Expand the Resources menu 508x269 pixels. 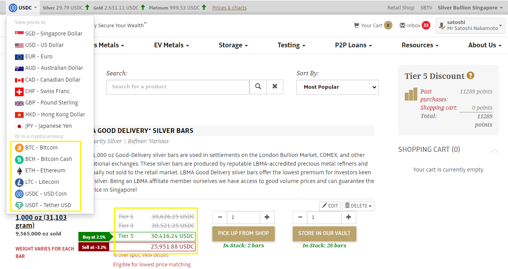click(420, 45)
